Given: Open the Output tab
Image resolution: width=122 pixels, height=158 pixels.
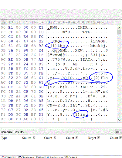Looking at the screenshot, I should (x=71, y=157).
